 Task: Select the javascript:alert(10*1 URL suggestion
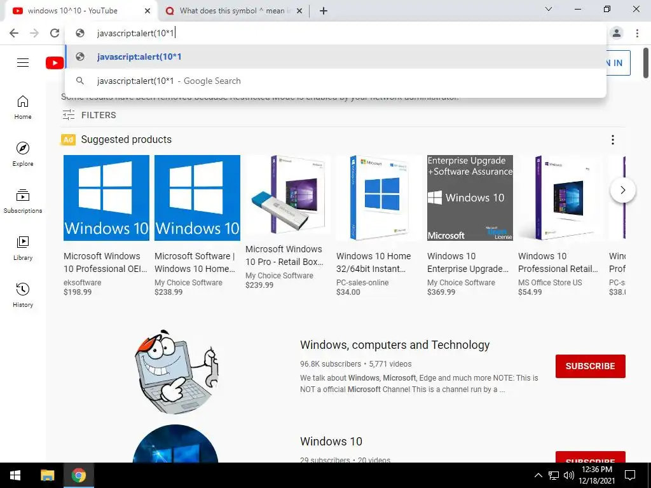336,57
